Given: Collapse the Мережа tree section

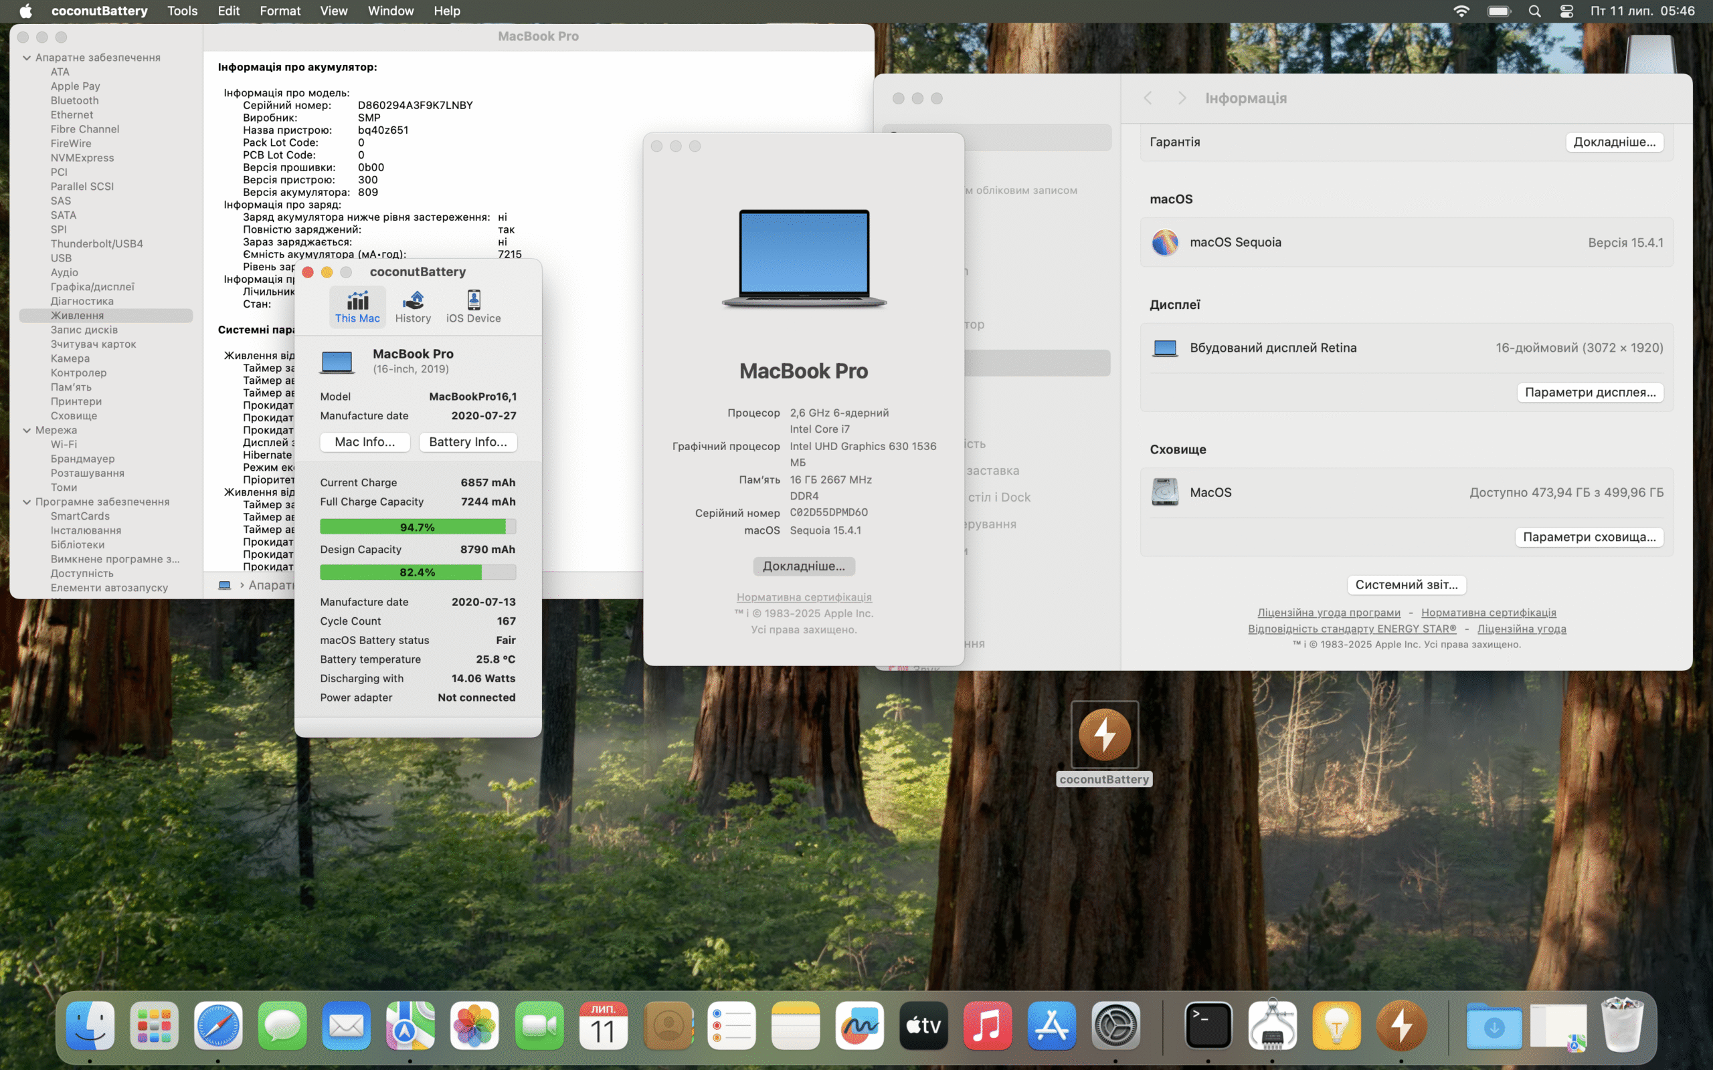Looking at the screenshot, I should coord(27,429).
